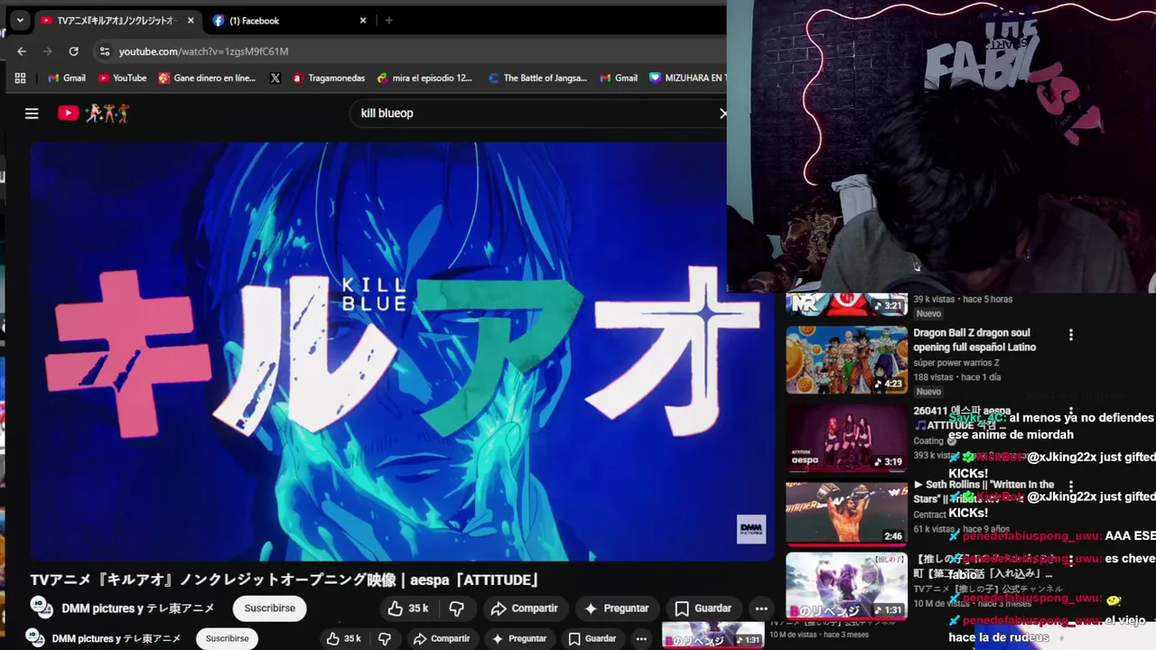Open the YouTube hamburger guide menu
Screen dimensions: 1156x650
(x=32, y=113)
